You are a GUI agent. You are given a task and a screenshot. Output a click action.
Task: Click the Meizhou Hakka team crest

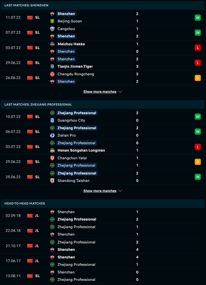coord(52,44)
